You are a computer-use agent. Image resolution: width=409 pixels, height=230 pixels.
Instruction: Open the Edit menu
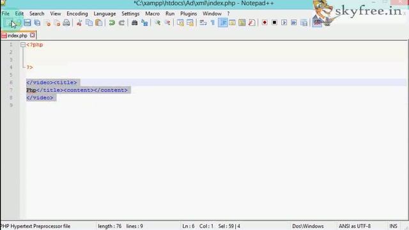point(19,13)
